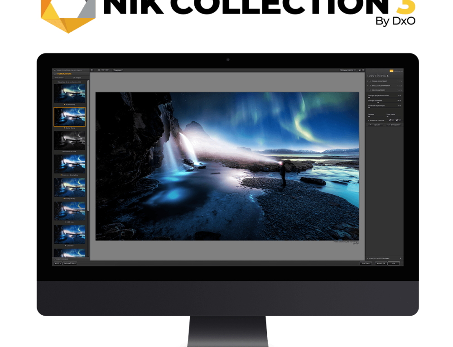
Task: Switch to the En Vogue tab
Action: pos(77,78)
